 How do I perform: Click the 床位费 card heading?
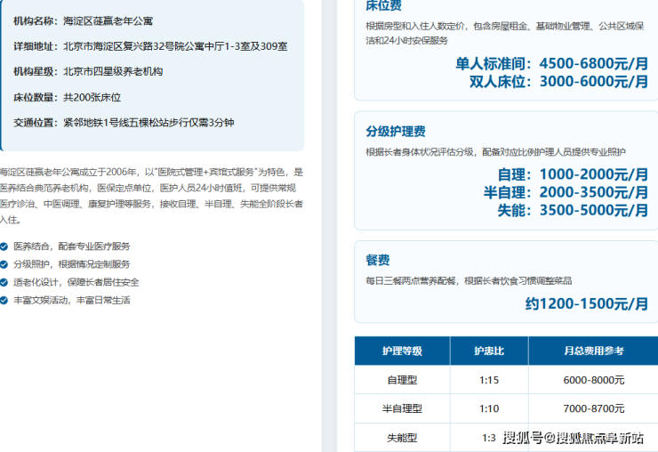pyautogui.click(x=383, y=5)
